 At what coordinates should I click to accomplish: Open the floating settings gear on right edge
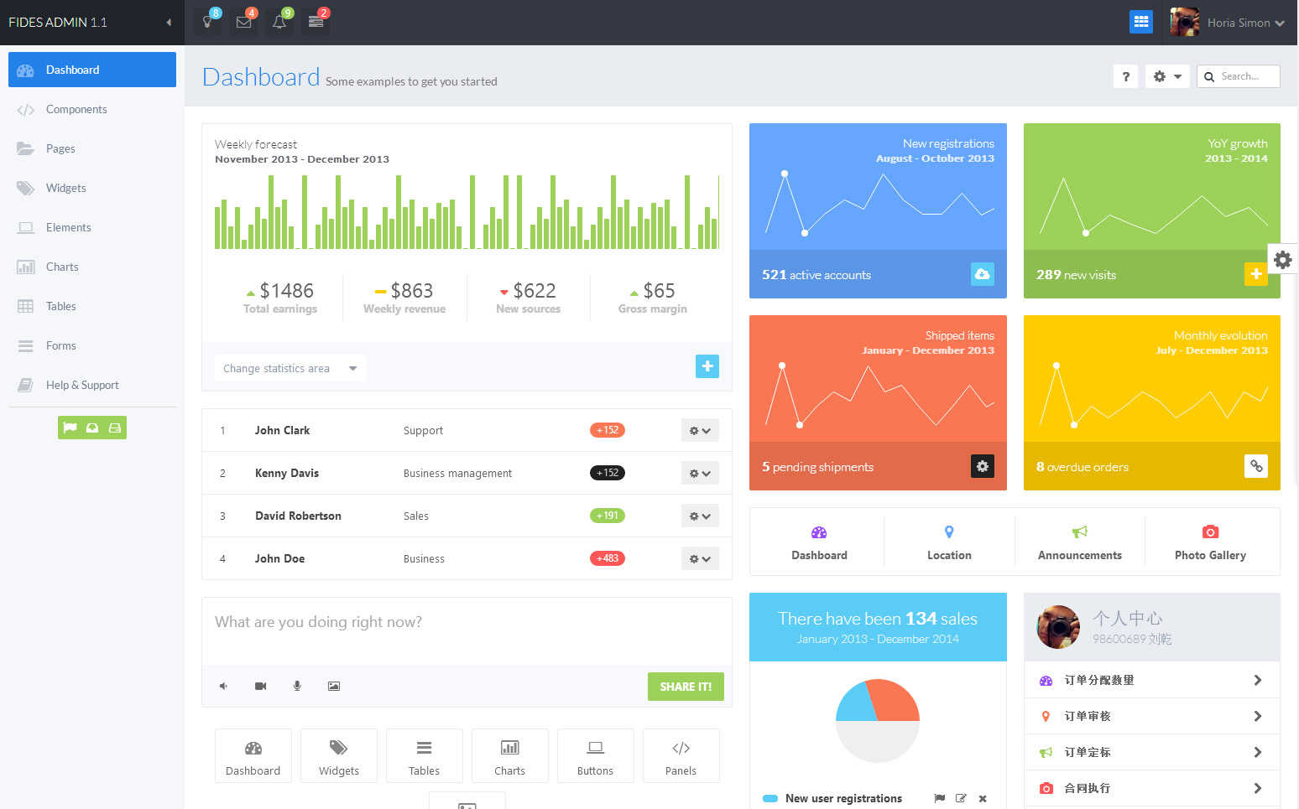pos(1282,260)
